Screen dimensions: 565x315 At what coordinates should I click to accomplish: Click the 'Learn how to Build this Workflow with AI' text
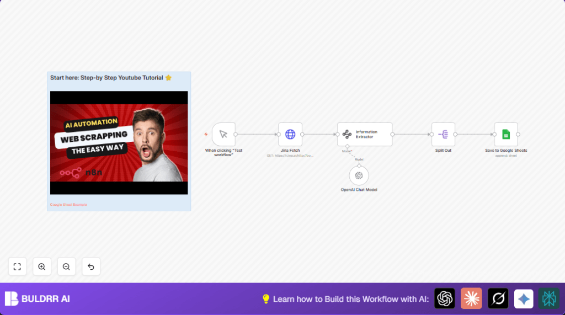coord(351,299)
